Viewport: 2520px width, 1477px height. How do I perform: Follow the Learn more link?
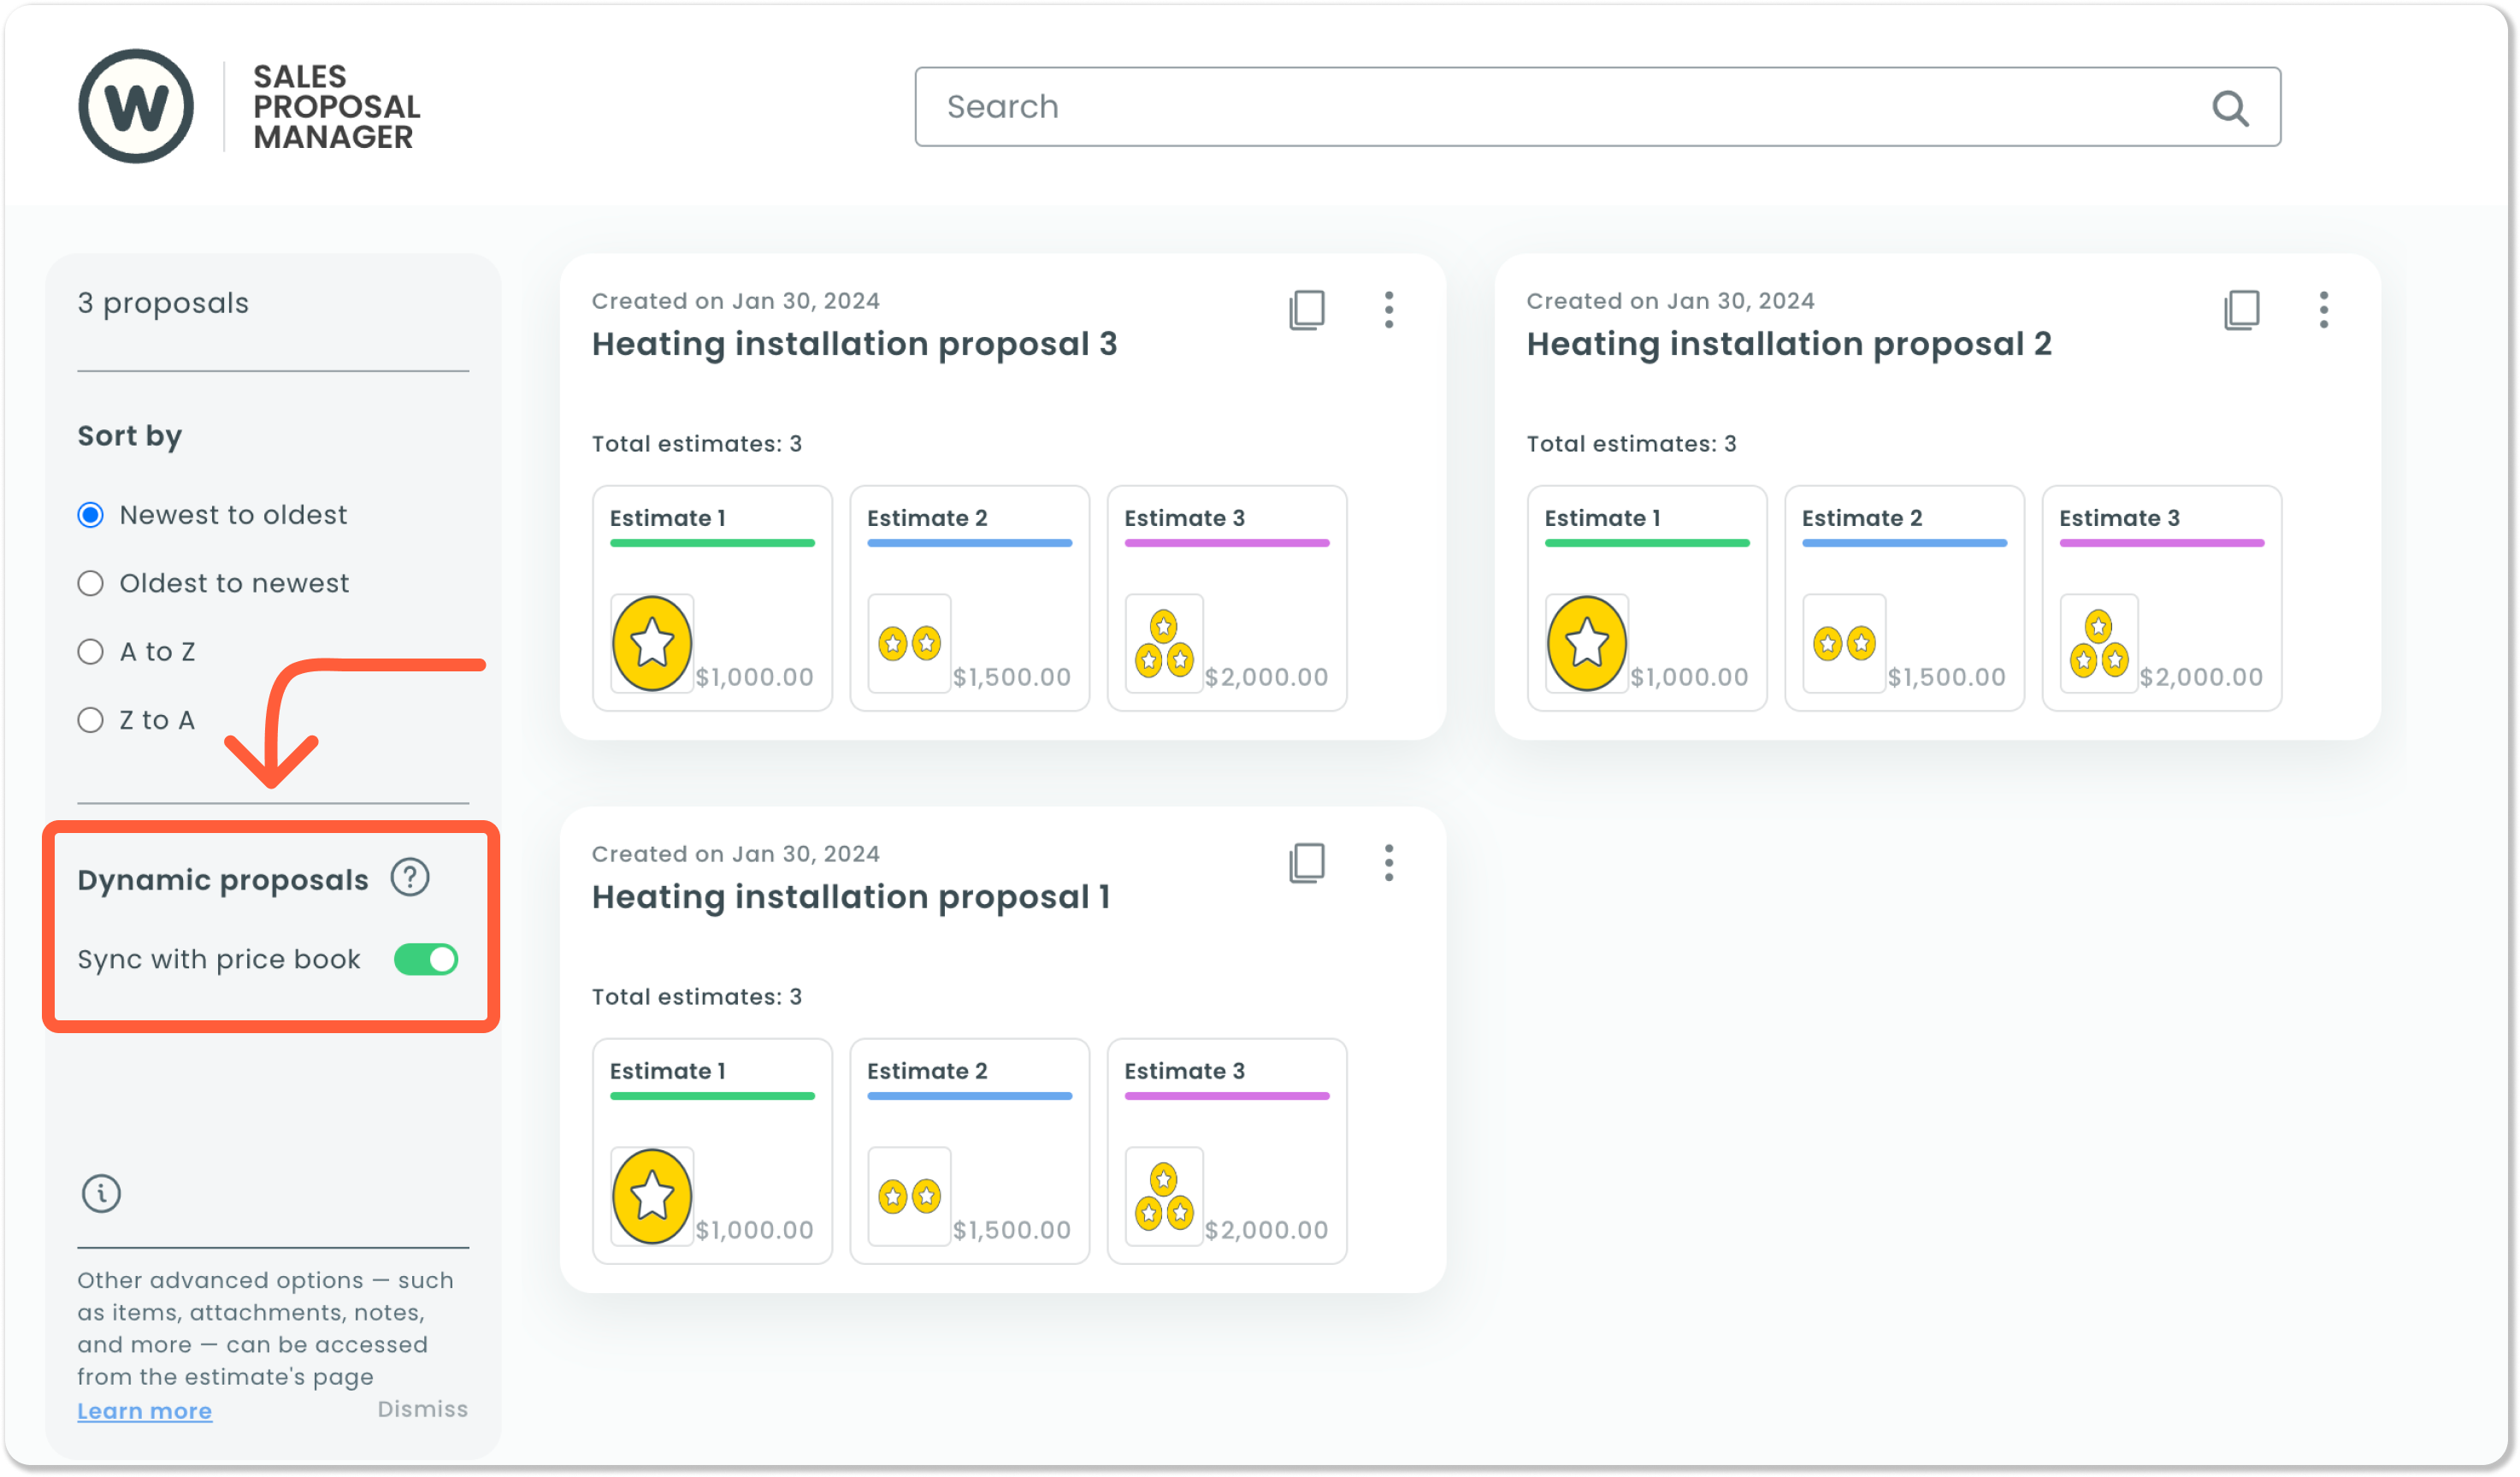point(144,1410)
